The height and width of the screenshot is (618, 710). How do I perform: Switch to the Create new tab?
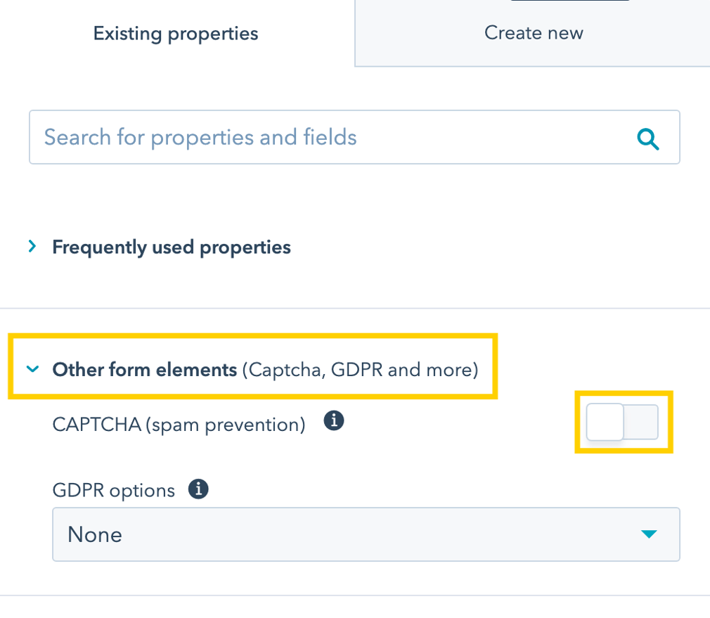(533, 32)
